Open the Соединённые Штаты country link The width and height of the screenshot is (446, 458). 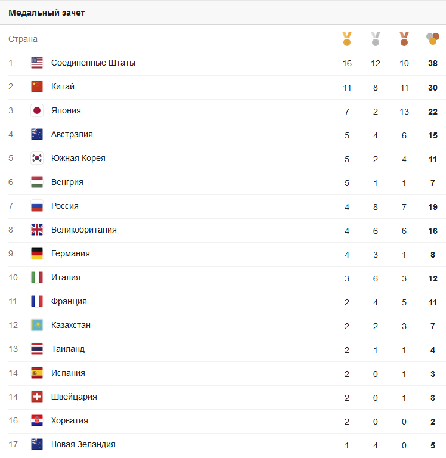click(x=93, y=63)
